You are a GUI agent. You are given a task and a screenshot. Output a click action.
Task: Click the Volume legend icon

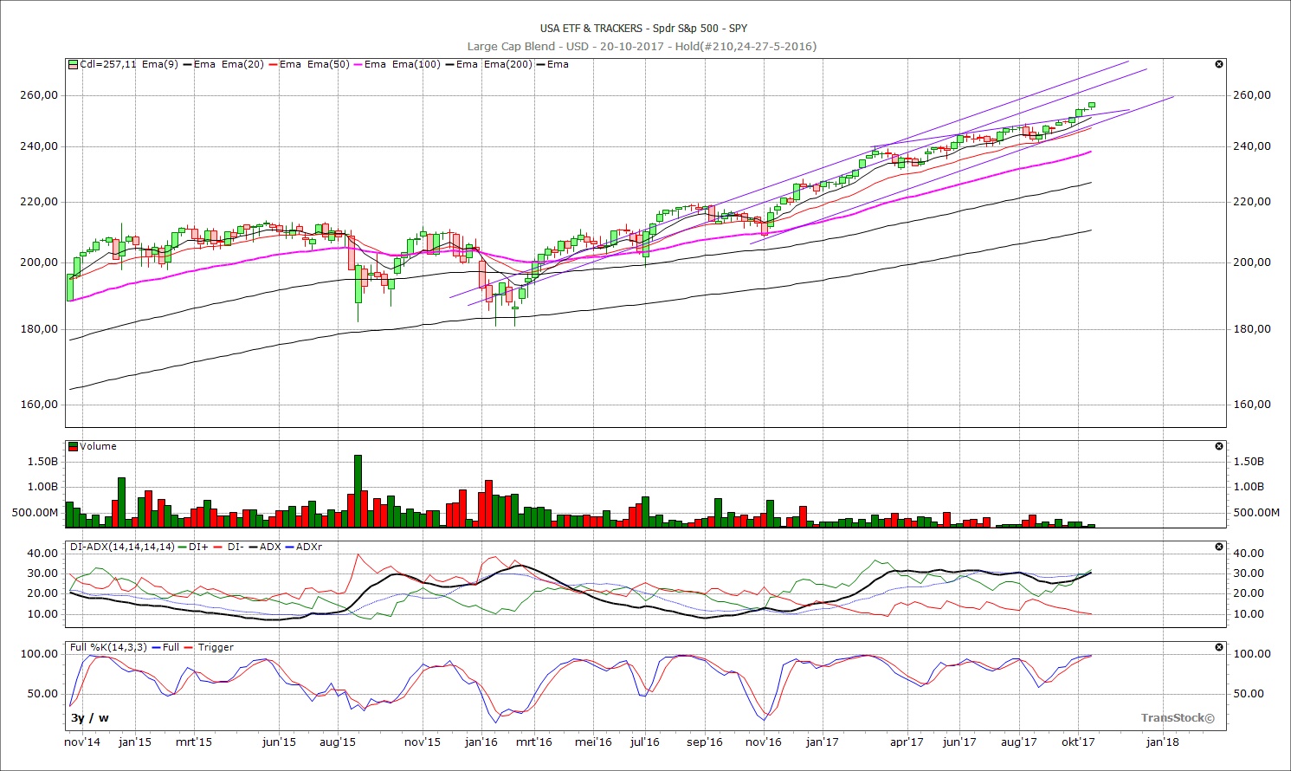coord(74,446)
